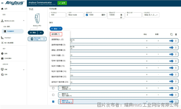Choose 读输入寄存器 (4) from the add menu
181x109 pixels.
60,50
